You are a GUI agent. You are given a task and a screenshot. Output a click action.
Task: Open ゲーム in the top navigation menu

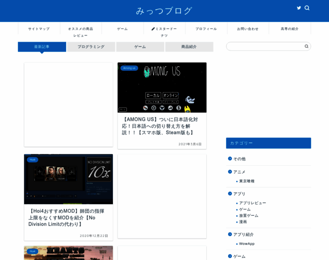coord(123,29)
